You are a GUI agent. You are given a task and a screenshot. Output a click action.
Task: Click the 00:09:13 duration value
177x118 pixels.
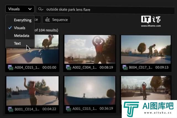coord(162,67)
